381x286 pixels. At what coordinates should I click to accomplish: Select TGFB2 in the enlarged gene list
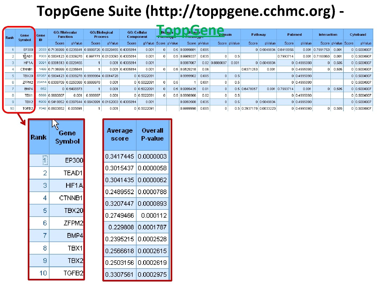pos(73,273)
